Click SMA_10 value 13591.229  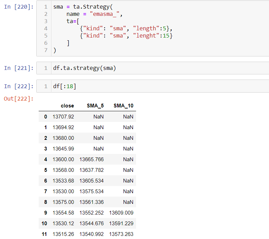pos(121,224)
